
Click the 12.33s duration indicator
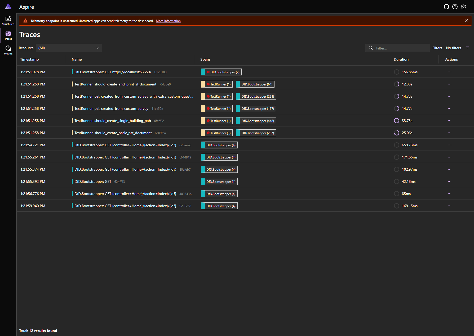click(397, 84)
